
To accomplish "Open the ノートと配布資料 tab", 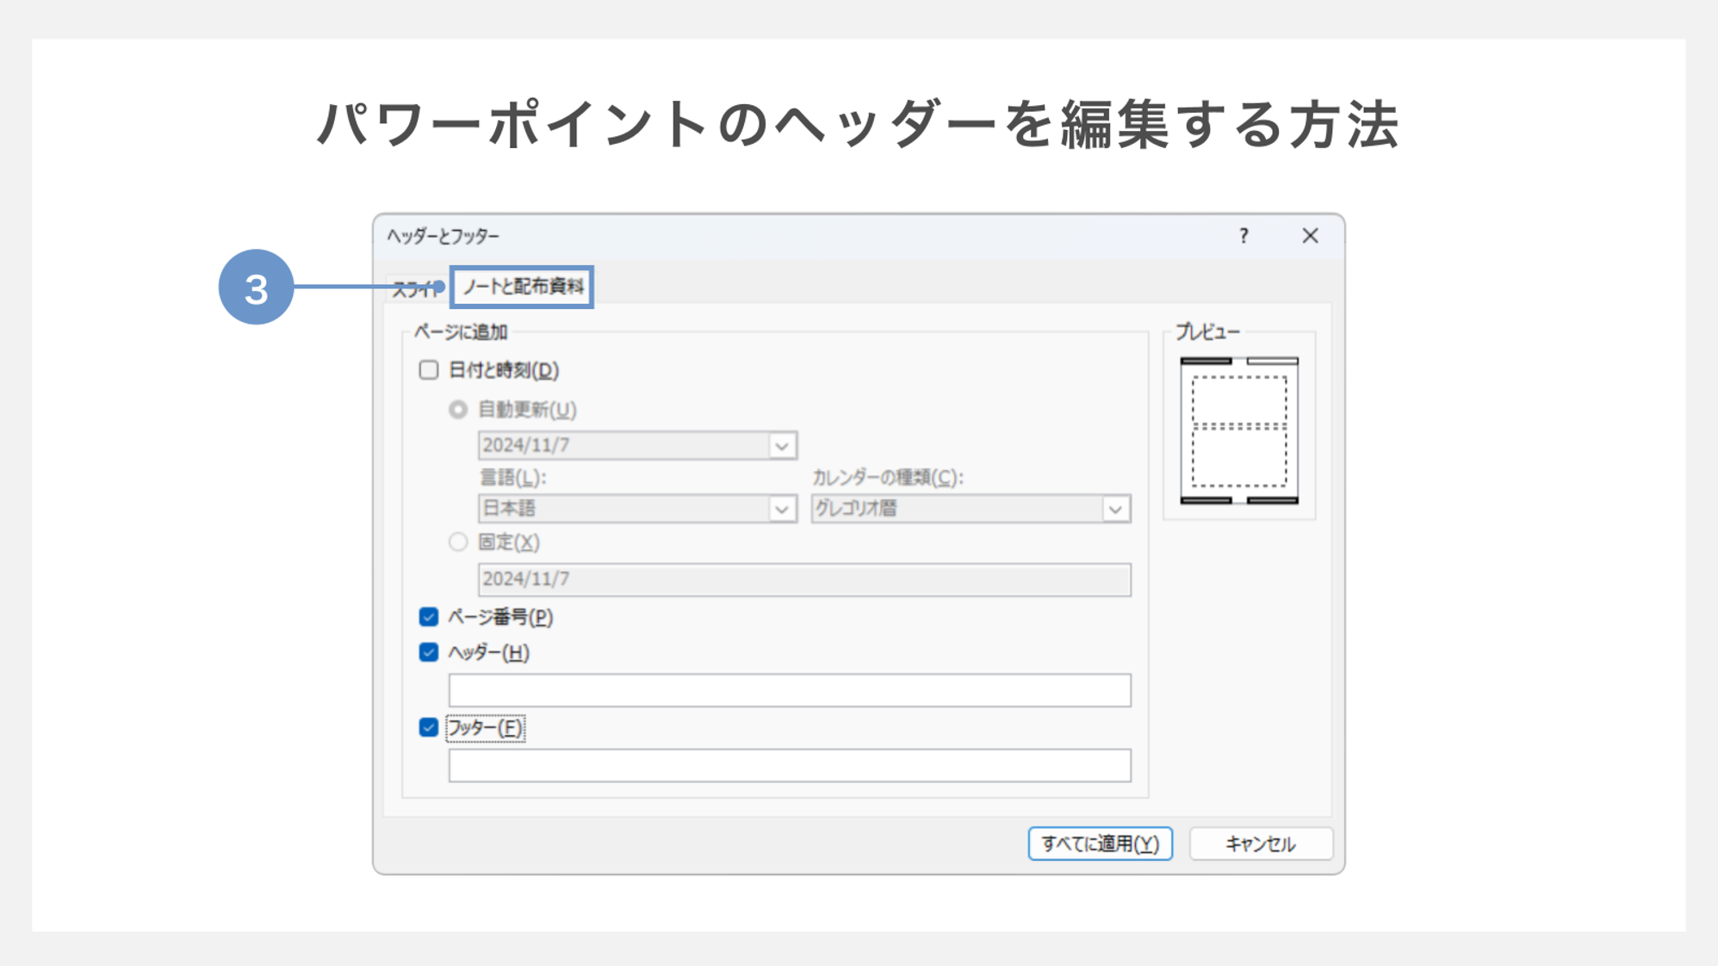I will click(523, 287).
